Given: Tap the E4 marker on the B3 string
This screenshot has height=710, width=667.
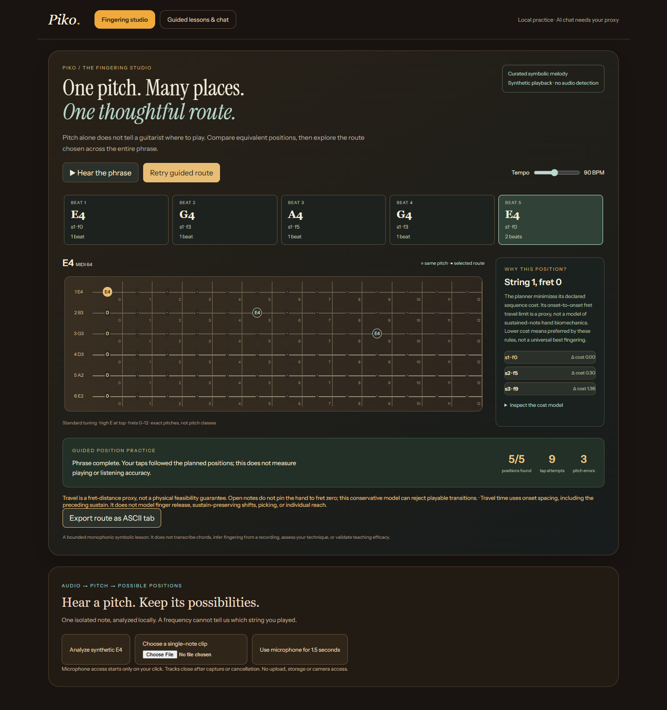Looking at the screenshot, I should pos(257,313).
